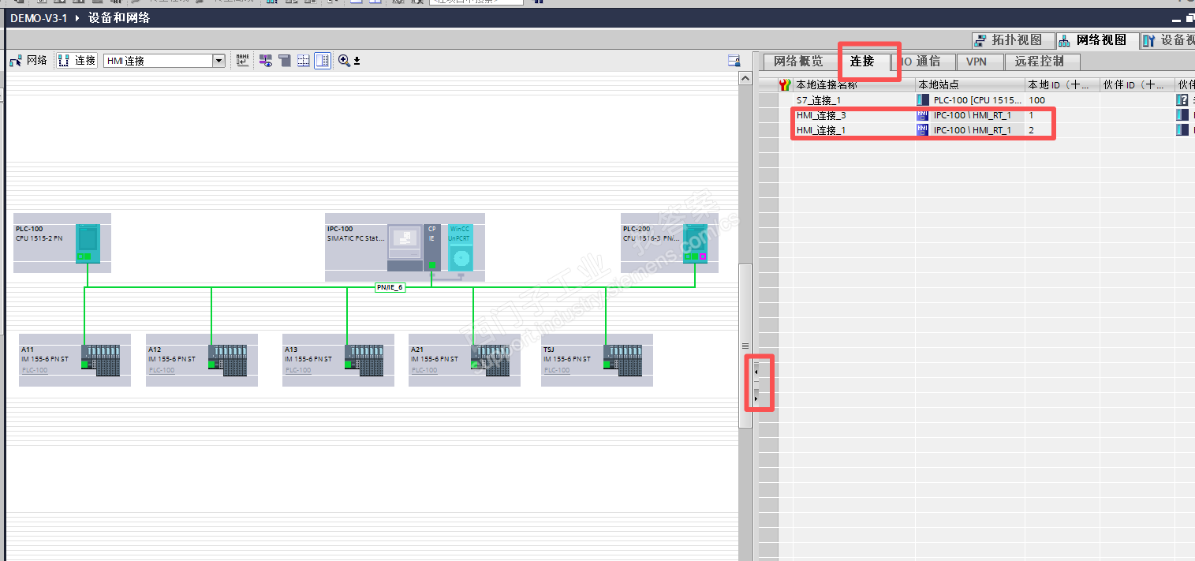Screen dimensions: 1195x561
Task: Click the vertical scrollbar thumb in network view
Action: (745, 346)
